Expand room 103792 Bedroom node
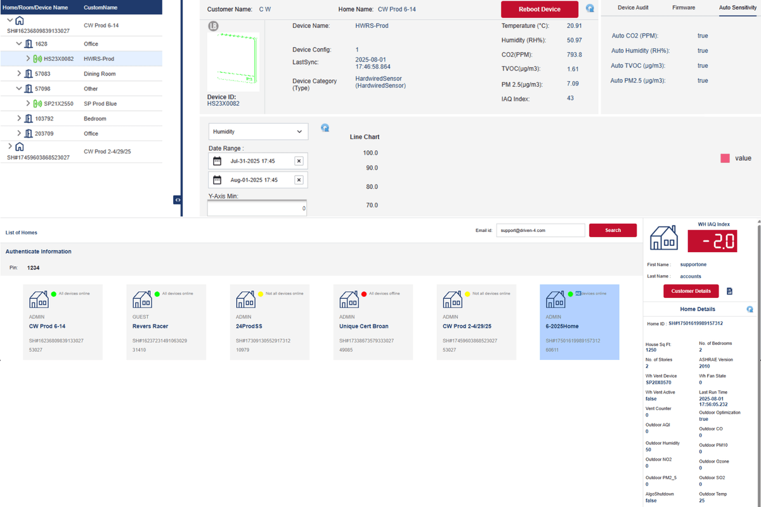This screenshot has height=507, width=761. point(19,119)
